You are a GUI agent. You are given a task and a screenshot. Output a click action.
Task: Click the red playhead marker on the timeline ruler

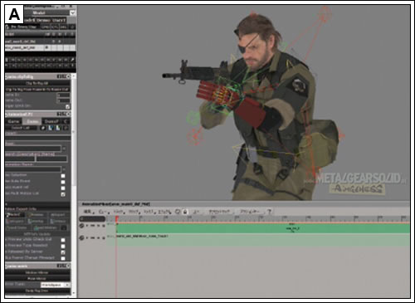click(x=117, y=218)
